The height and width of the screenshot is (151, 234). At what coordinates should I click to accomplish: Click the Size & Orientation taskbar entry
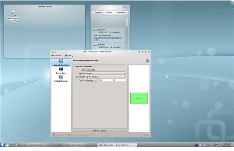(x=117, y=145)
